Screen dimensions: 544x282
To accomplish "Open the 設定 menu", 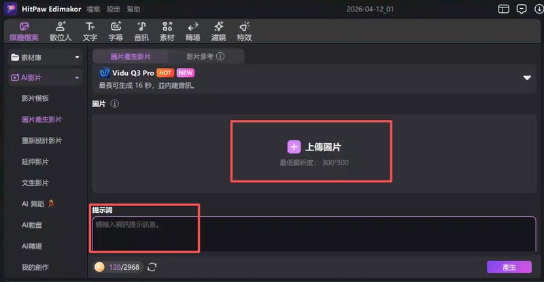I will pyautogui.click(x=114, y=9).
